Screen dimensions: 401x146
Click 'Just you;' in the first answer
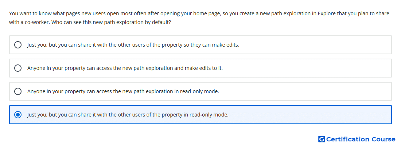pyautogui.click(x=37, y=45)
